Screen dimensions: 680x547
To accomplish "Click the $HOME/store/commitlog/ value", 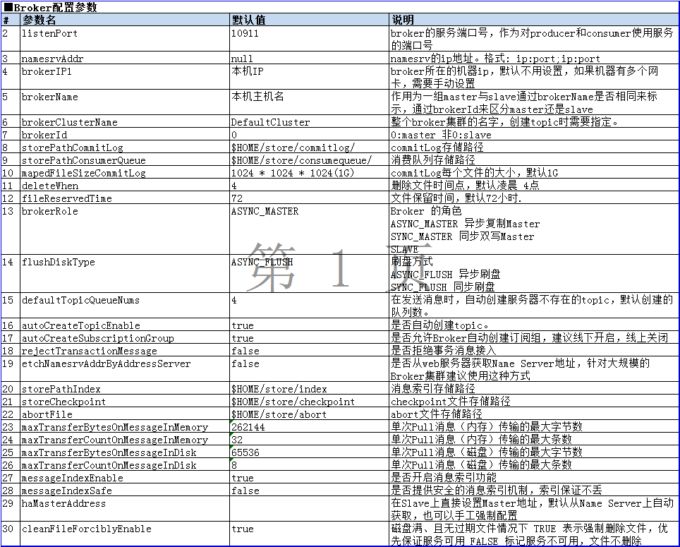I will (x=309, y=147).
